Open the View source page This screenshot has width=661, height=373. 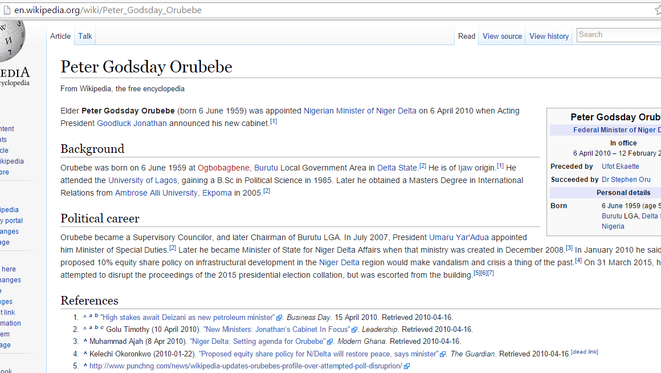click(501, 36)
